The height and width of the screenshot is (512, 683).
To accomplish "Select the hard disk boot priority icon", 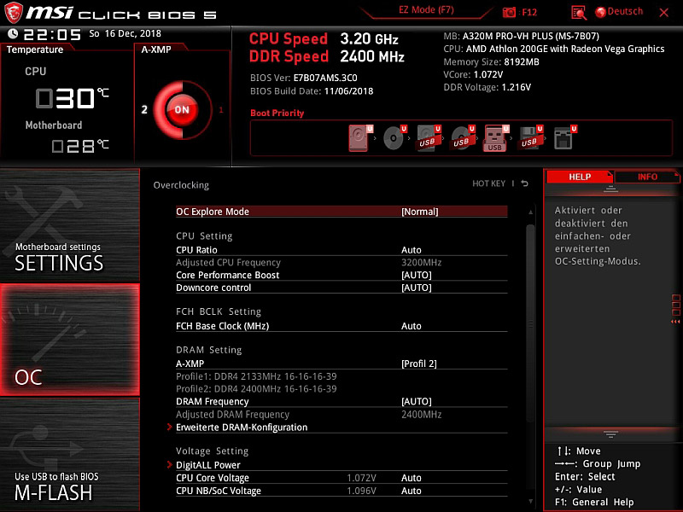I will click(360, 138).
